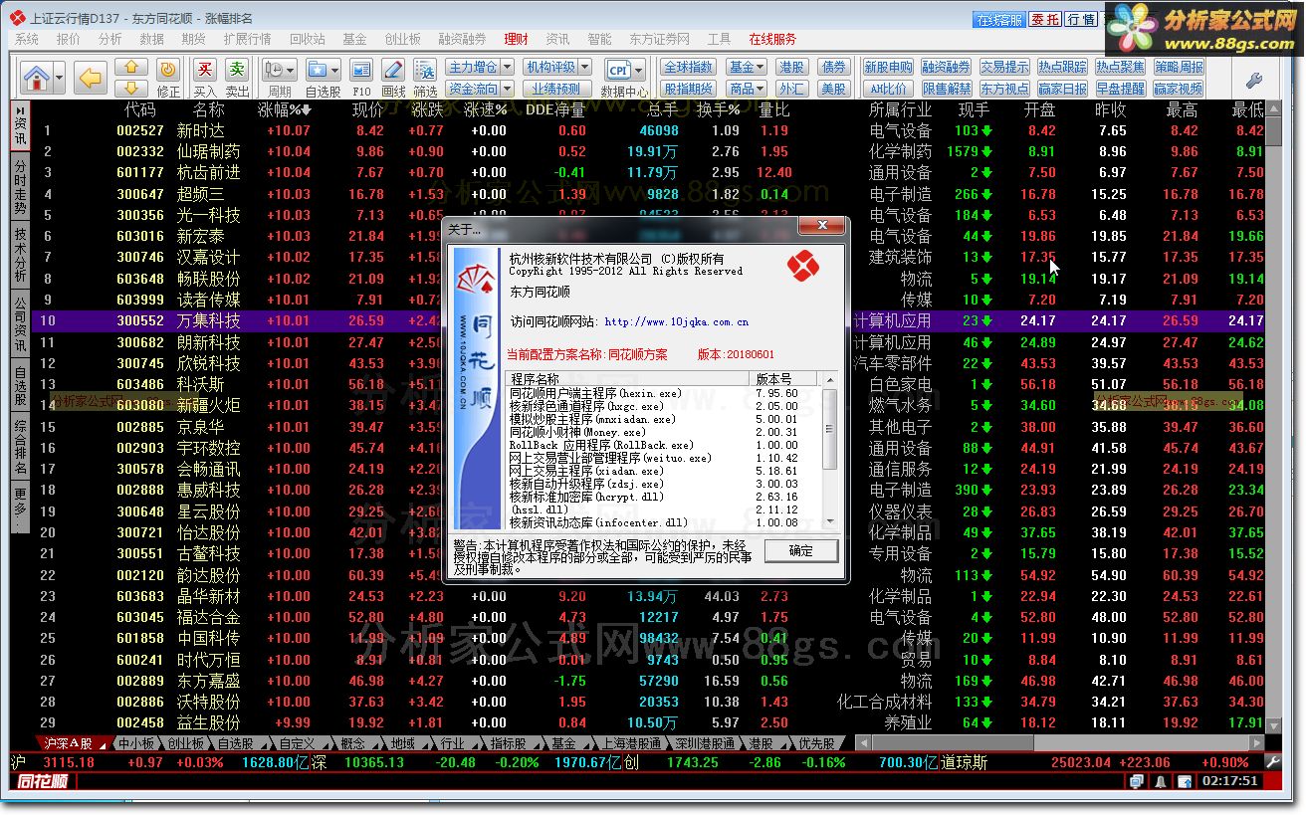Click the 行情 button in the title bar
This screenshot has height=815, width=1306.
point(1080,19)
